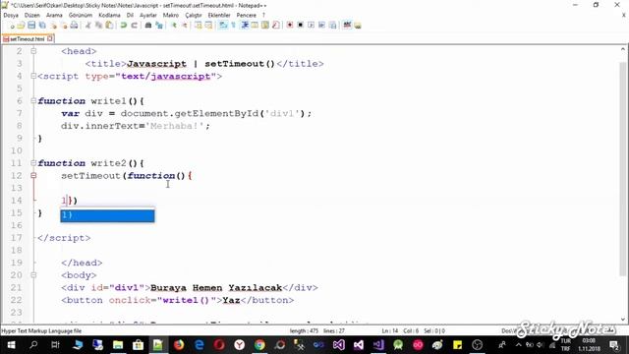
Task: Undo with the green Undo arrow
Action: click(124, 26)
